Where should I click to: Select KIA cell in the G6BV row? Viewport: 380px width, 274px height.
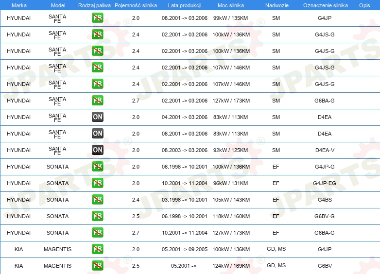click(x=18, y=266)
